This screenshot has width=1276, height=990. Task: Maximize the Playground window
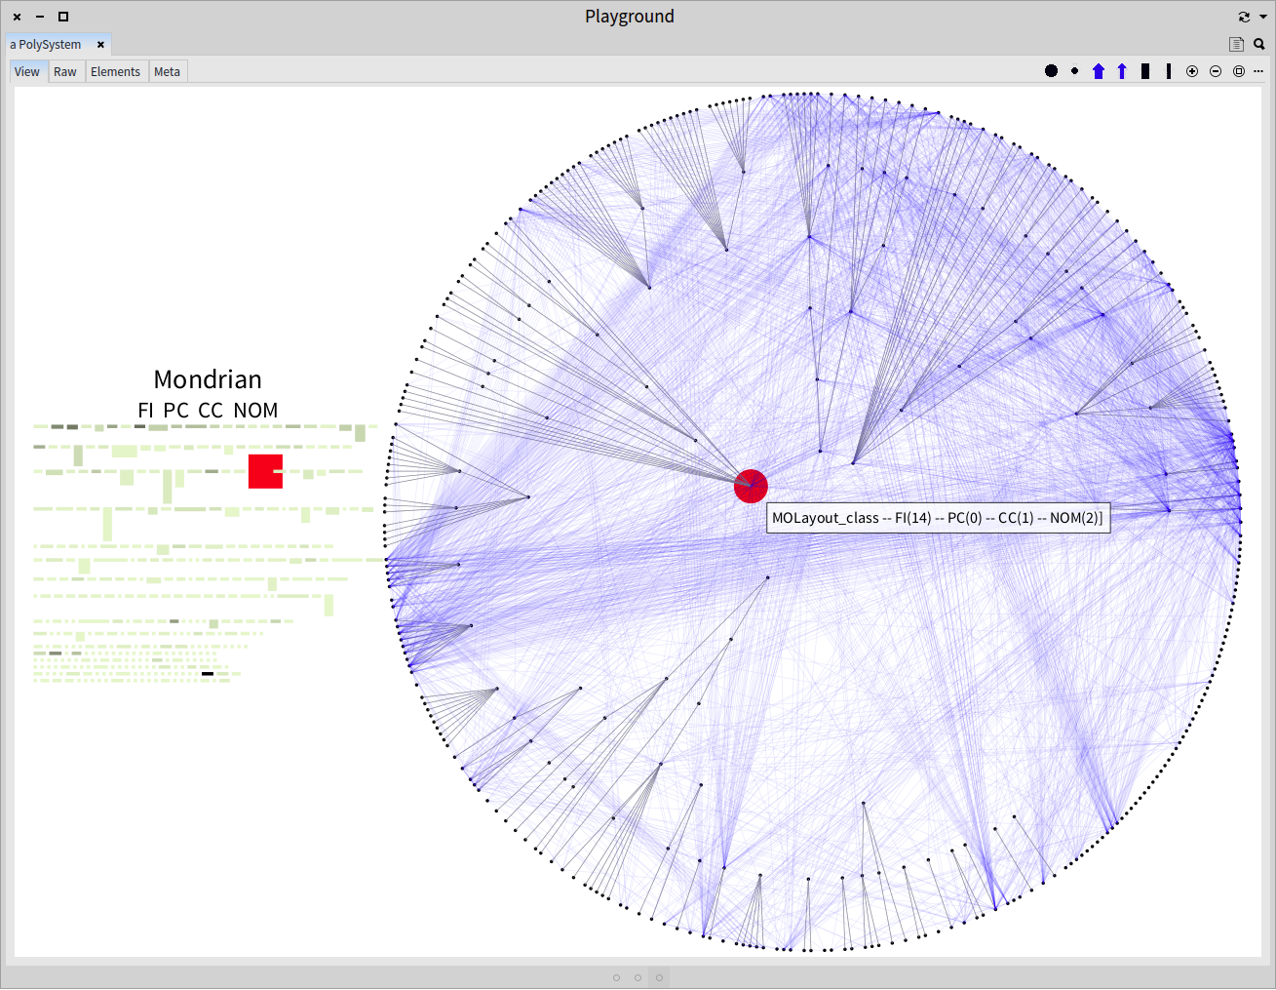pos(63,17)
